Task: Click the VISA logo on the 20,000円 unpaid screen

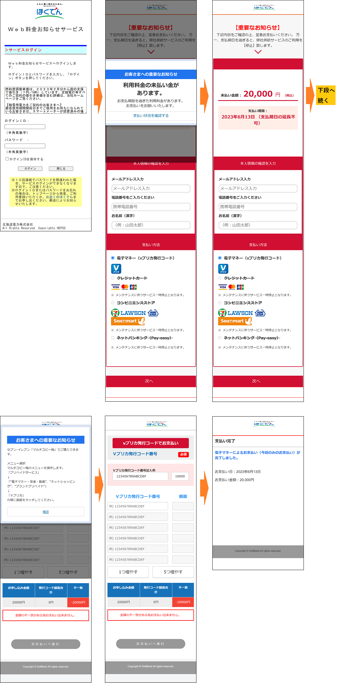Action: point(223,287)
